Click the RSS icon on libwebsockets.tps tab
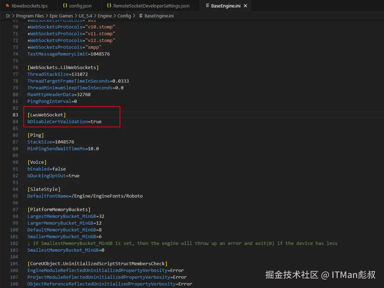 [x=7, y=6]
